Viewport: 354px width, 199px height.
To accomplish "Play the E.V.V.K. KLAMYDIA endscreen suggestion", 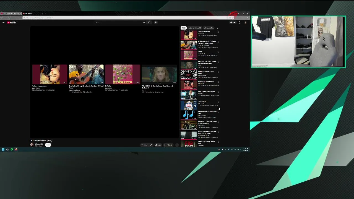I will (x=123, y=74).
